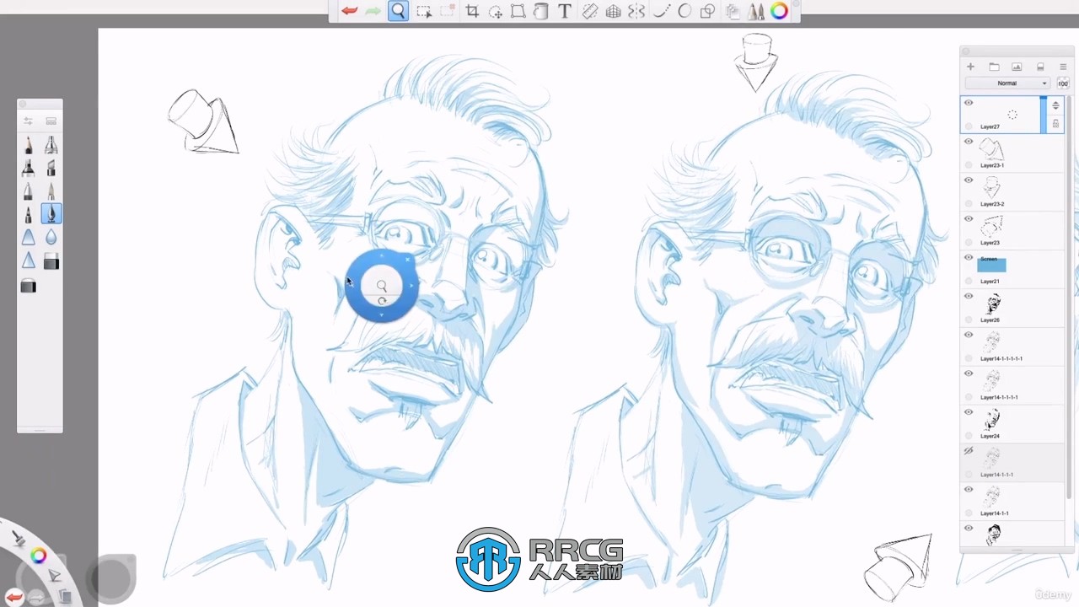
Task: Open brush properties sliders icon
Action: (28, 121)
